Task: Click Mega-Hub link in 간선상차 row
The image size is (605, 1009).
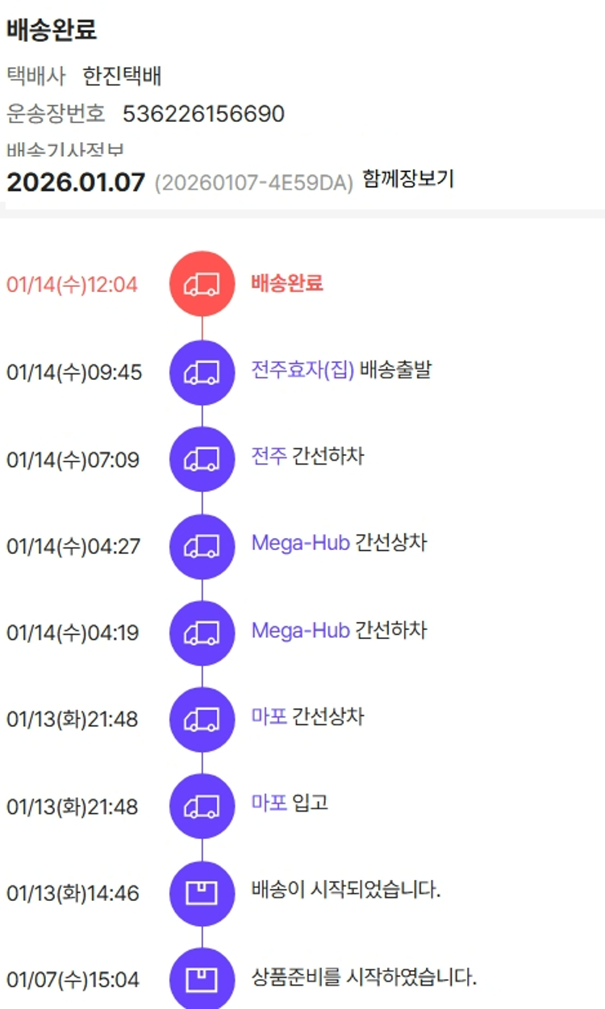Action: [300, 543]
